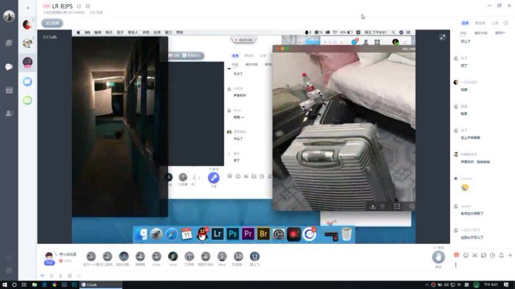Open the Windows notification center icon
Viewport: 515px width, 289px height.
point(506,285)
